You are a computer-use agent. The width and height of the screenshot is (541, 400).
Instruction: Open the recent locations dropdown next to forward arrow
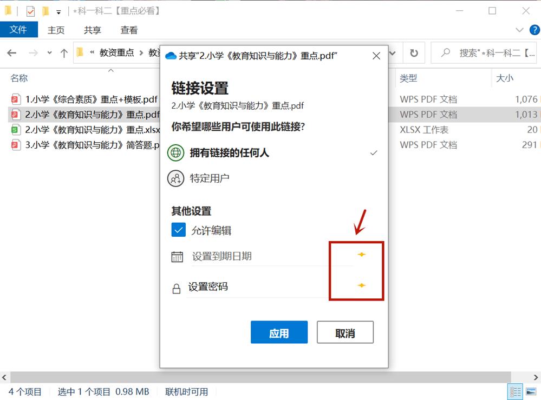(49, 53)
